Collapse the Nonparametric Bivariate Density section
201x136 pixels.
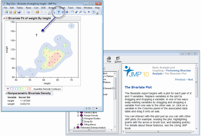pyautogui.click(x=6, y=93)
